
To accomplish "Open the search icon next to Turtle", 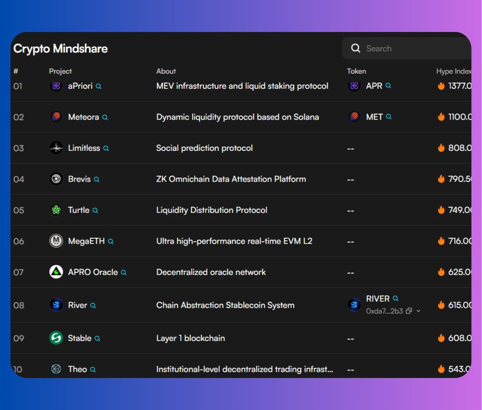I will pos(95,210).
